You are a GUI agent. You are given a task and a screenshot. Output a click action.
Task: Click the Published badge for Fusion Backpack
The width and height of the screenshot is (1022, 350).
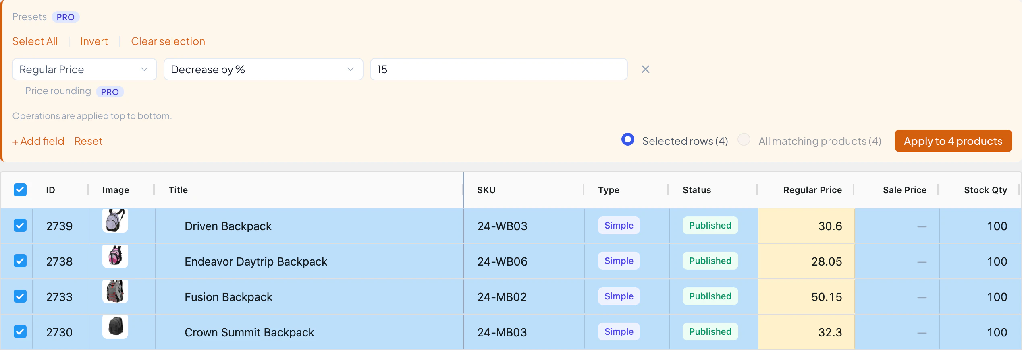pos(710,296)
